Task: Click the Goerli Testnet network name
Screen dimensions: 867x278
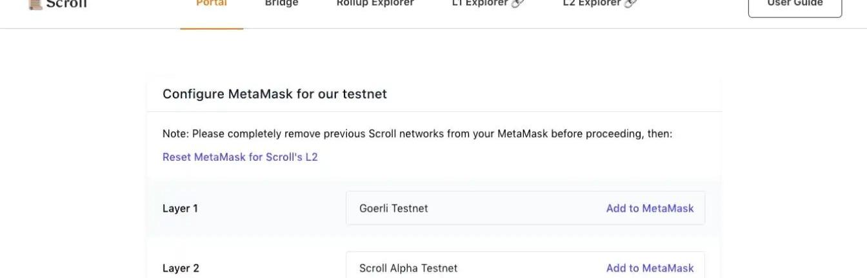Action: [x=394, y=208]
